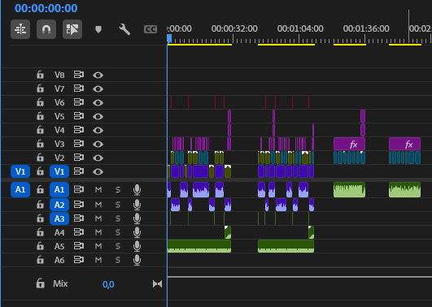432x307 pixels.
Task: Click the 00:00:00:00 playhead timecode
Action: [x=46, y=8]
